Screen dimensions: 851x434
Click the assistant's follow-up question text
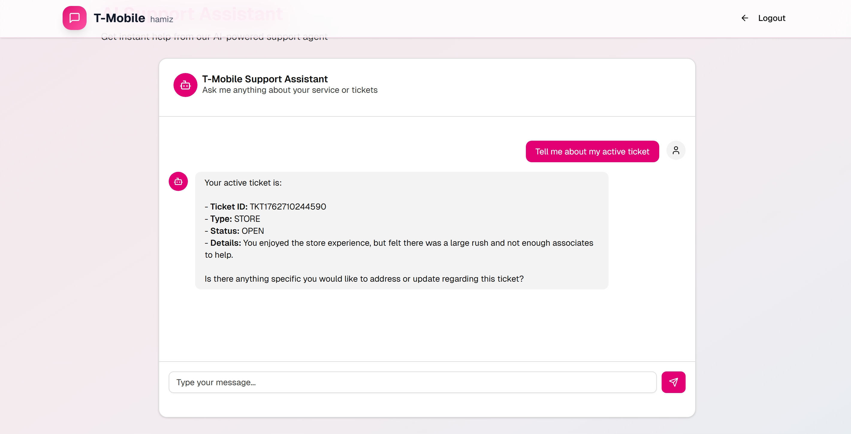click(364, 279)
